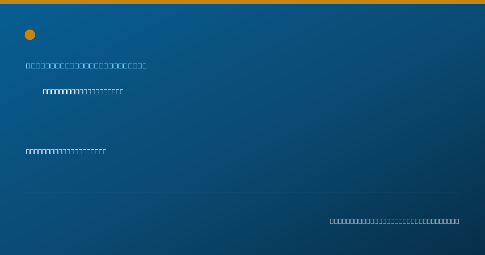Image resolution: width=485 pixels, height=255 pixels.
Task: Click the white text line above the divider
Action: point(66,152)
